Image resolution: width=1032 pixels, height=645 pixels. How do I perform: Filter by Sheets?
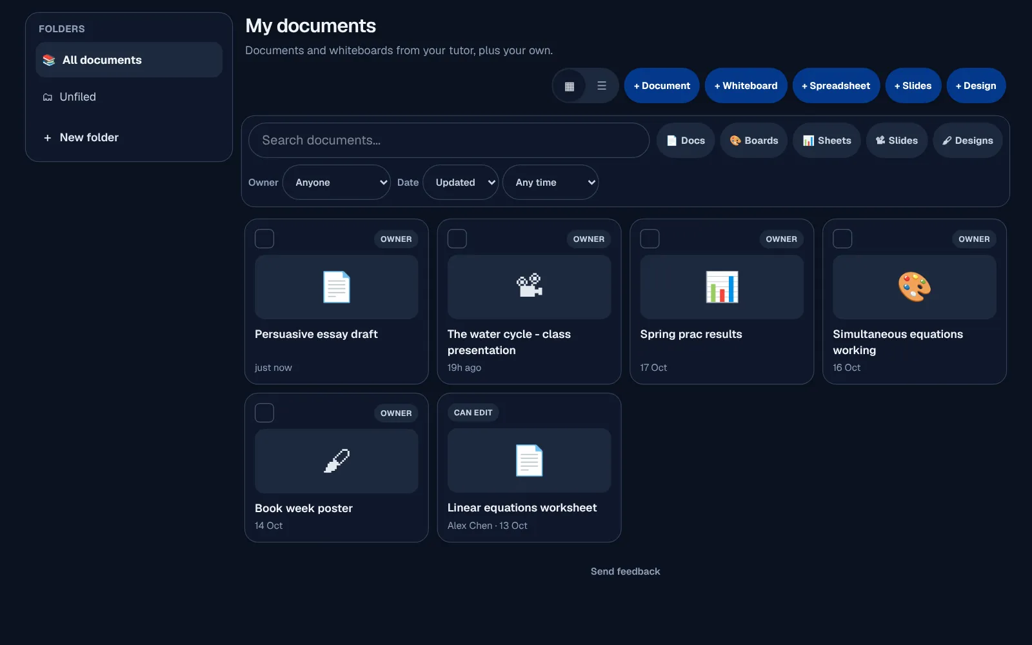827,141
